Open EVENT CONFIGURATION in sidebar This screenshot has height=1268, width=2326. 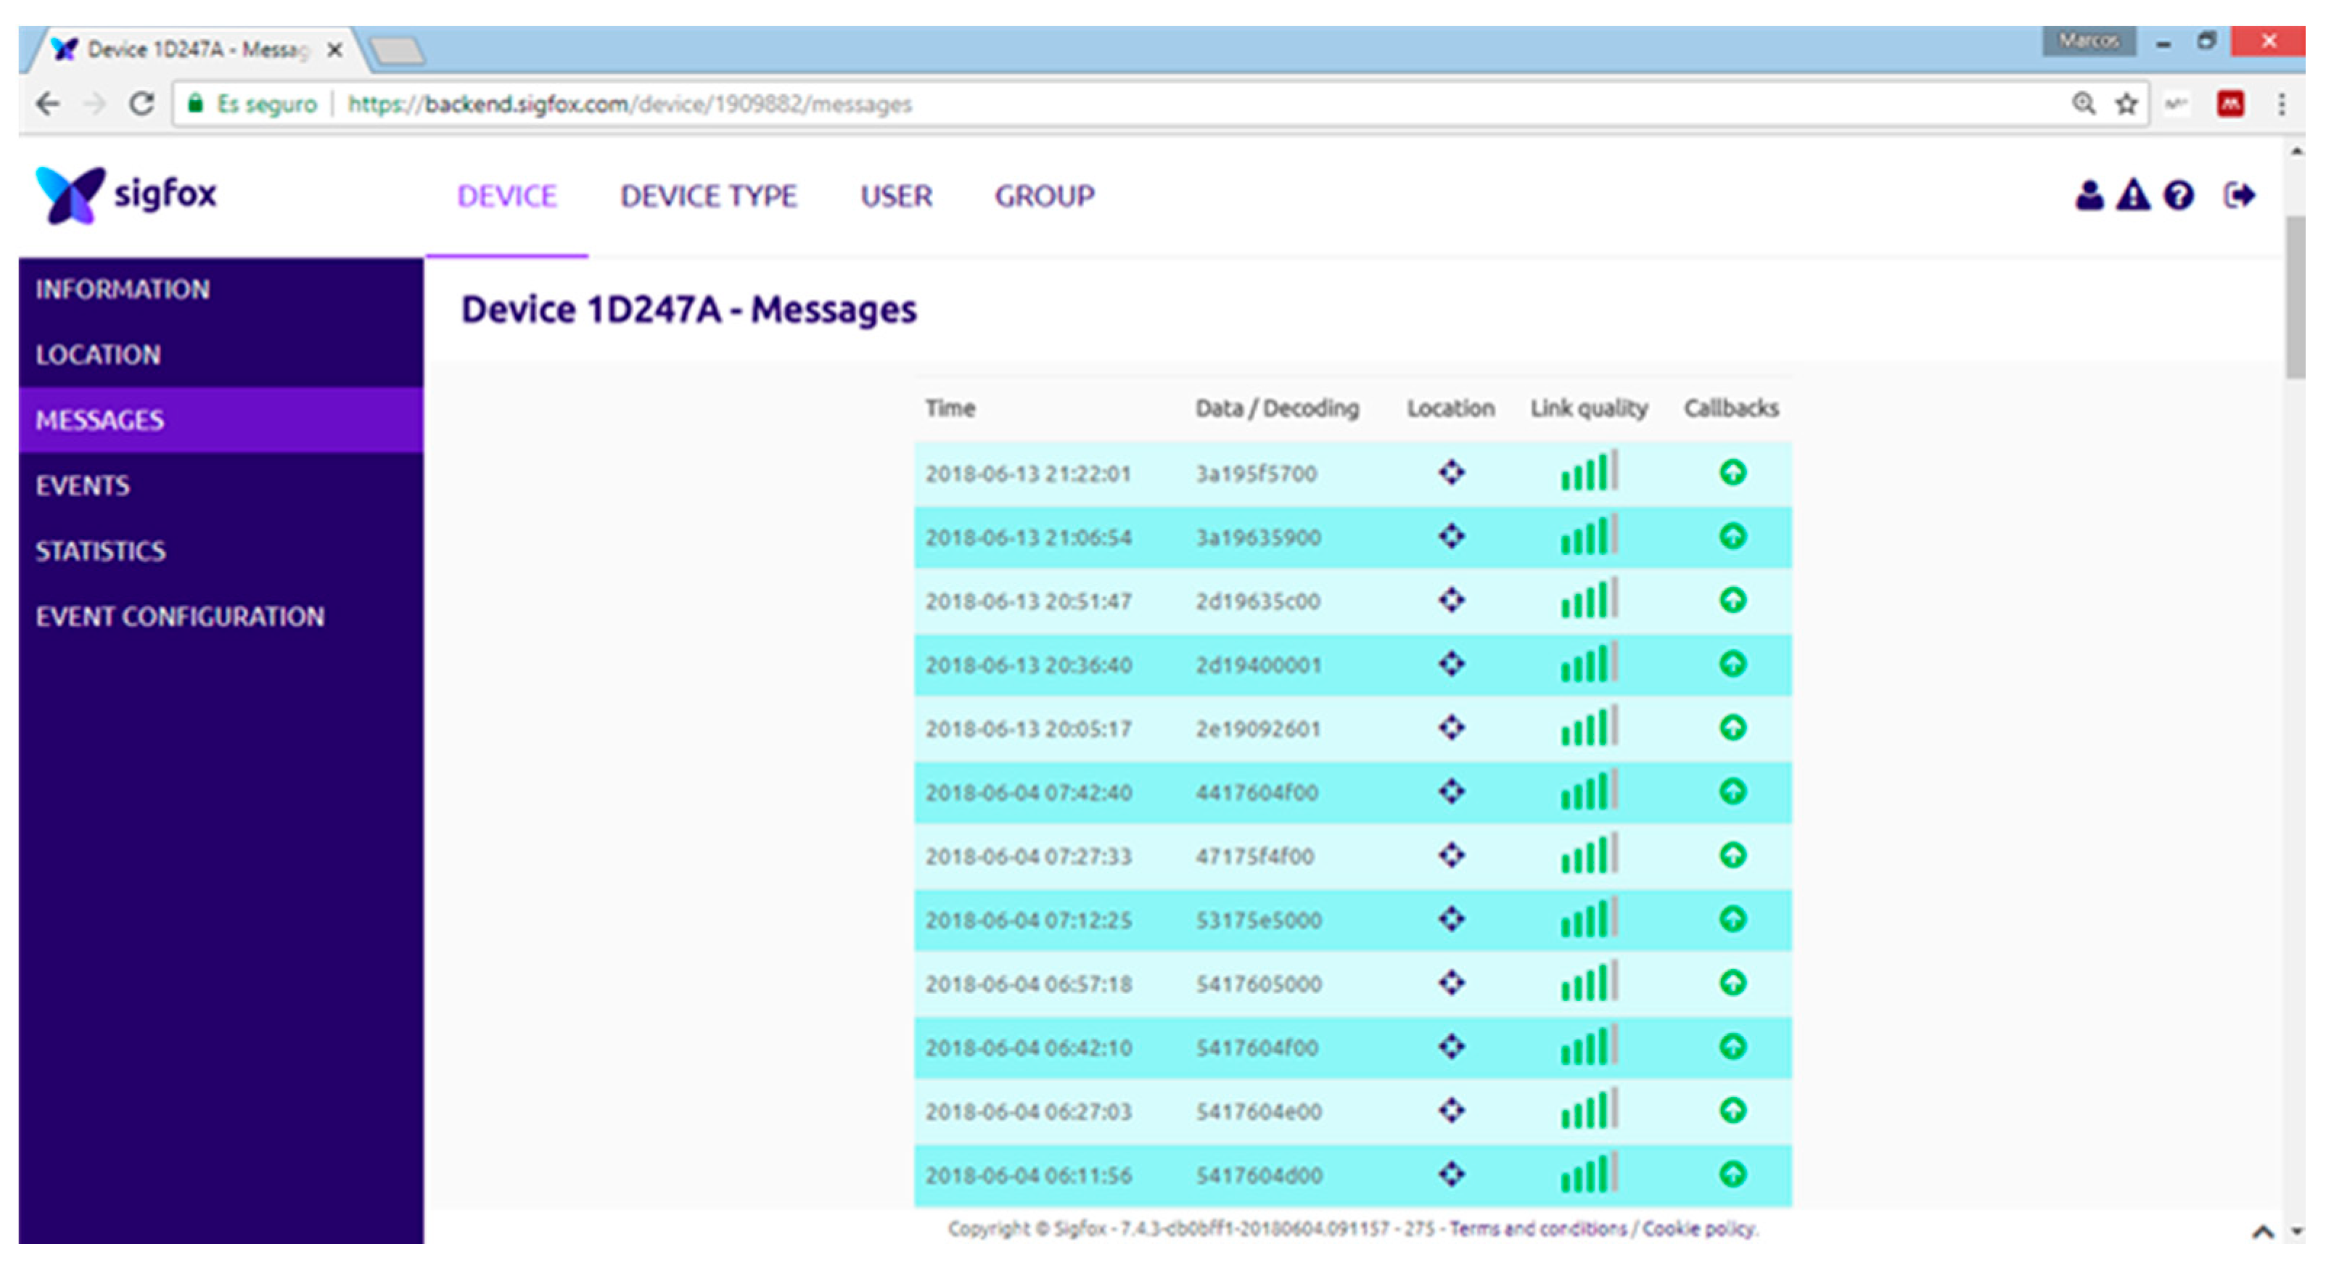coord(180,617)
